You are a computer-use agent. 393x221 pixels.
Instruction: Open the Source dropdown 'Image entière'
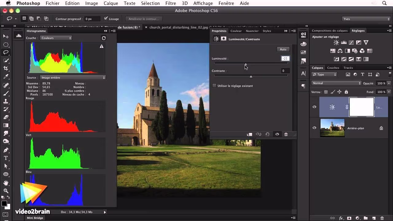click(73, 78)
